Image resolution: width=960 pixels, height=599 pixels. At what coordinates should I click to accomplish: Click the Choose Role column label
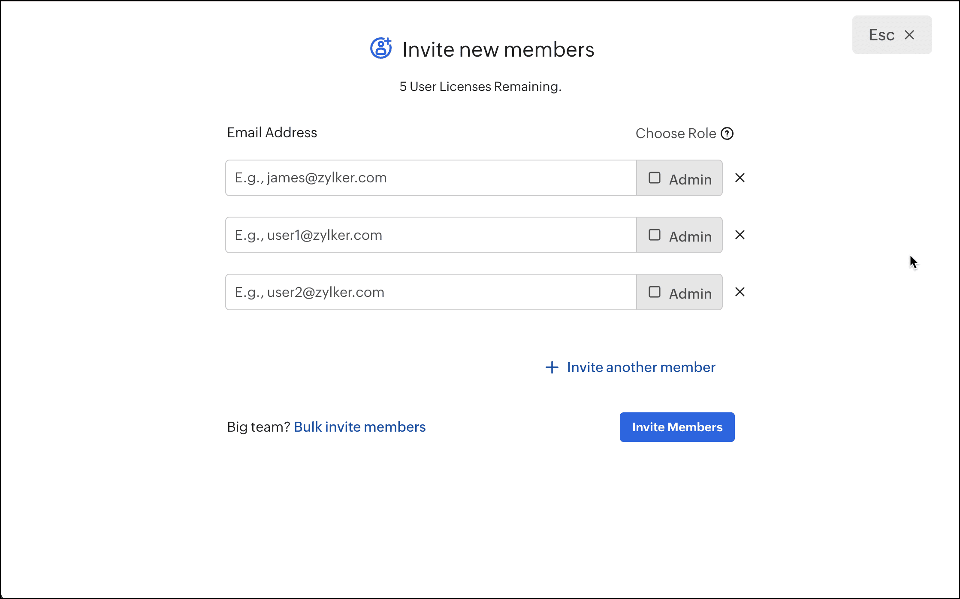coord(676,133)
